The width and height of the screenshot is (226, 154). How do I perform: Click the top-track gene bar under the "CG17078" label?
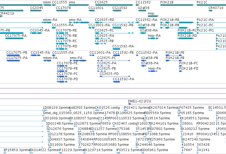pos(62,11)
